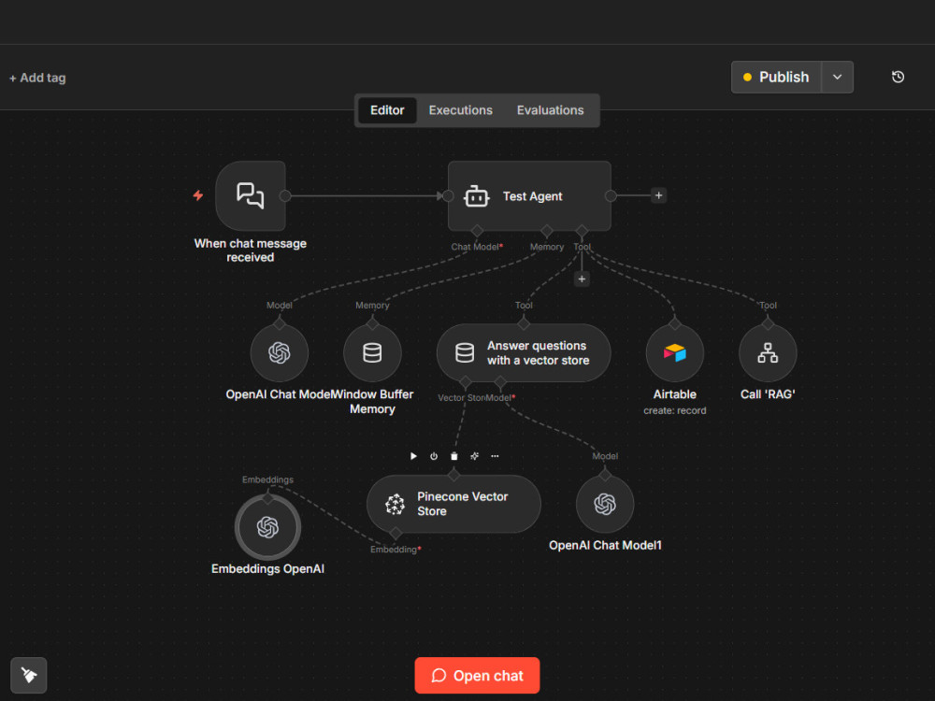Add a tool via plus under Tool
Viewport: 935px width, 701px height.
point(582,279)
